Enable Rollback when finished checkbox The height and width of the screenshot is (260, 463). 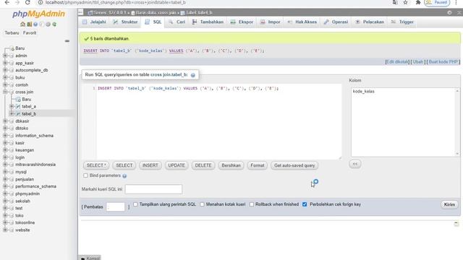[252, 204]
